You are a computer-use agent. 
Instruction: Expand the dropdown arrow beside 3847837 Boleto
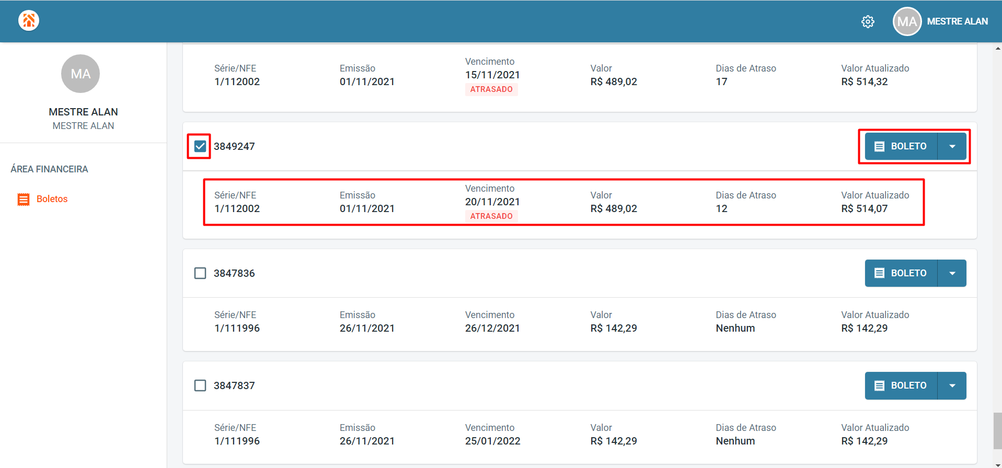(x=952, y=385)
